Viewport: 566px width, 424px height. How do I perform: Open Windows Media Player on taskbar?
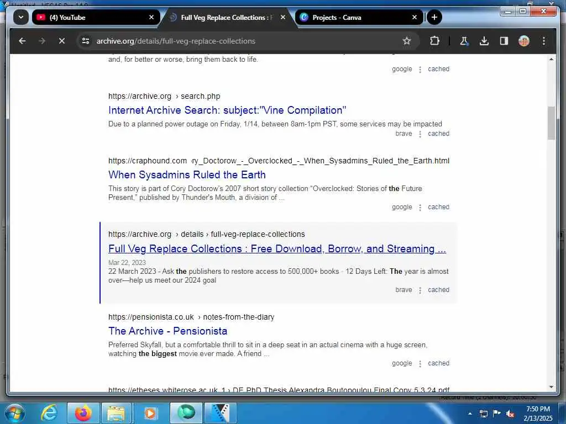[150, 413]
